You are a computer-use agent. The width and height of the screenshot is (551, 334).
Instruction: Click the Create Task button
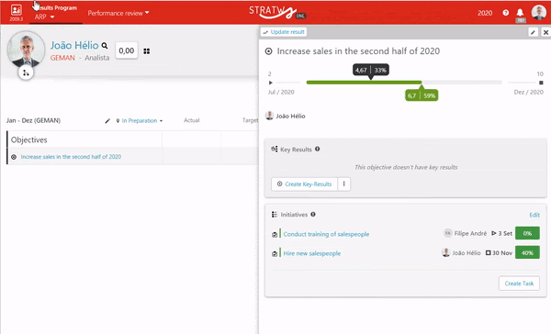[x=519, y=284]
